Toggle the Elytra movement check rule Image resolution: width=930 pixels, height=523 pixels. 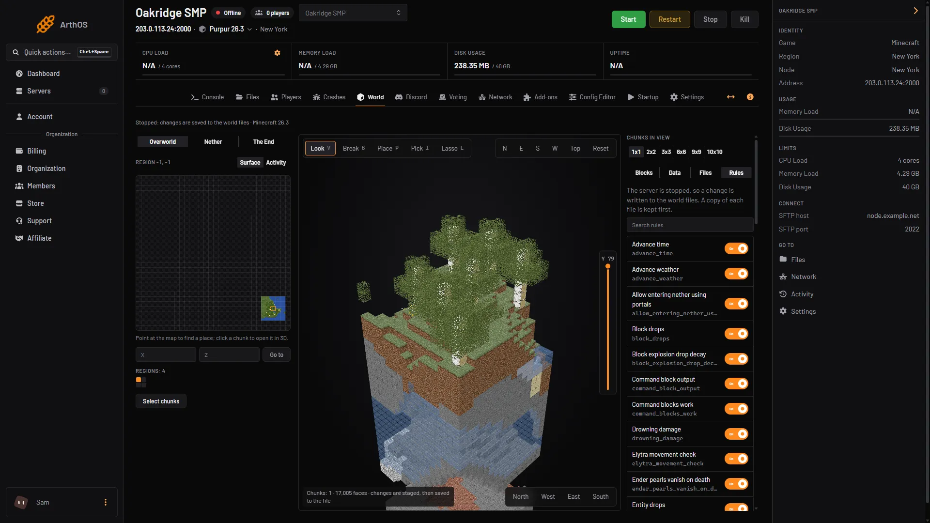click(736, 459)
